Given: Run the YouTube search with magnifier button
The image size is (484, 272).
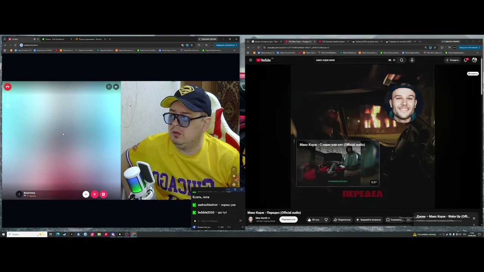Looking at the screenshot, I should 402,60.
